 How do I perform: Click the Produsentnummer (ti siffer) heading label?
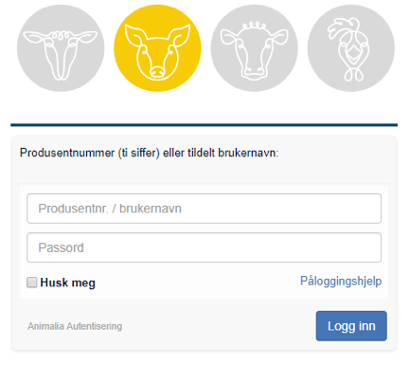click(x=150, y=153)
